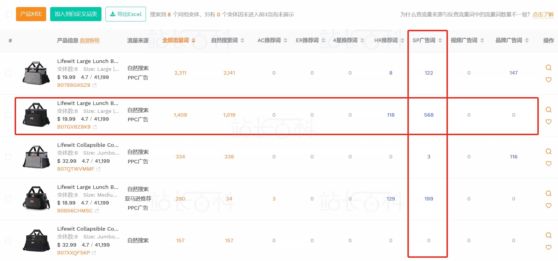The image size is (558, 261).
Task: Sort by 全部流量词 column arrow
Action: tap(193, 41)
